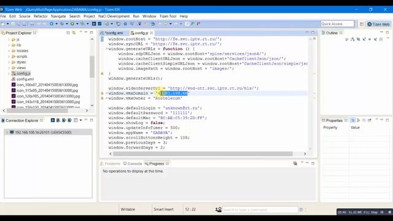This screenshot has width=393, height=221.
Task: Select icon_128x105_20140415003613000.jpg file
Action: point(48,96)
